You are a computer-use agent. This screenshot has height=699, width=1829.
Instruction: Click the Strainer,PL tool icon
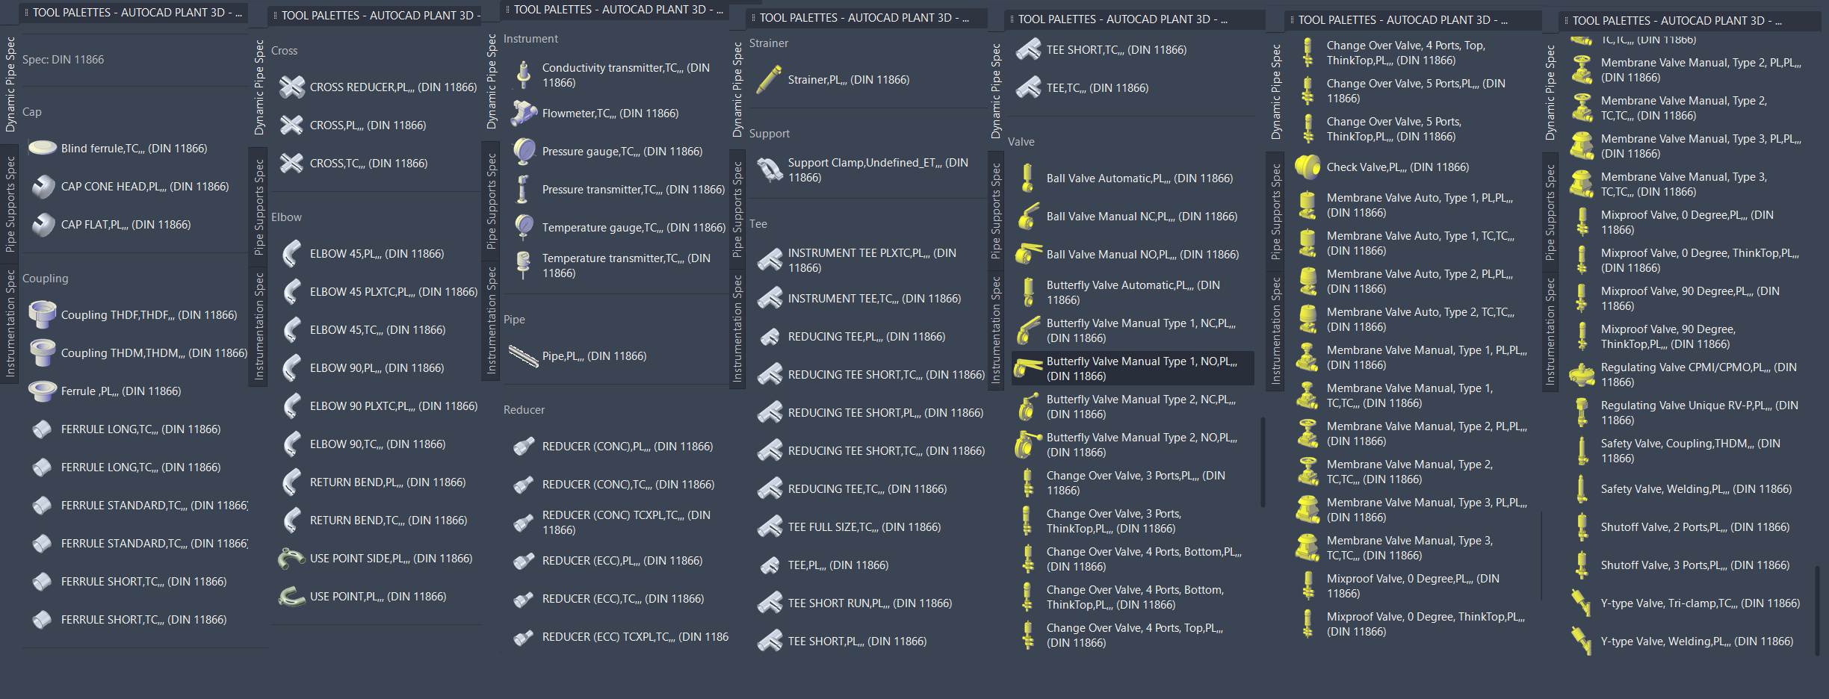pyautogui.click(x=769, y=80)
